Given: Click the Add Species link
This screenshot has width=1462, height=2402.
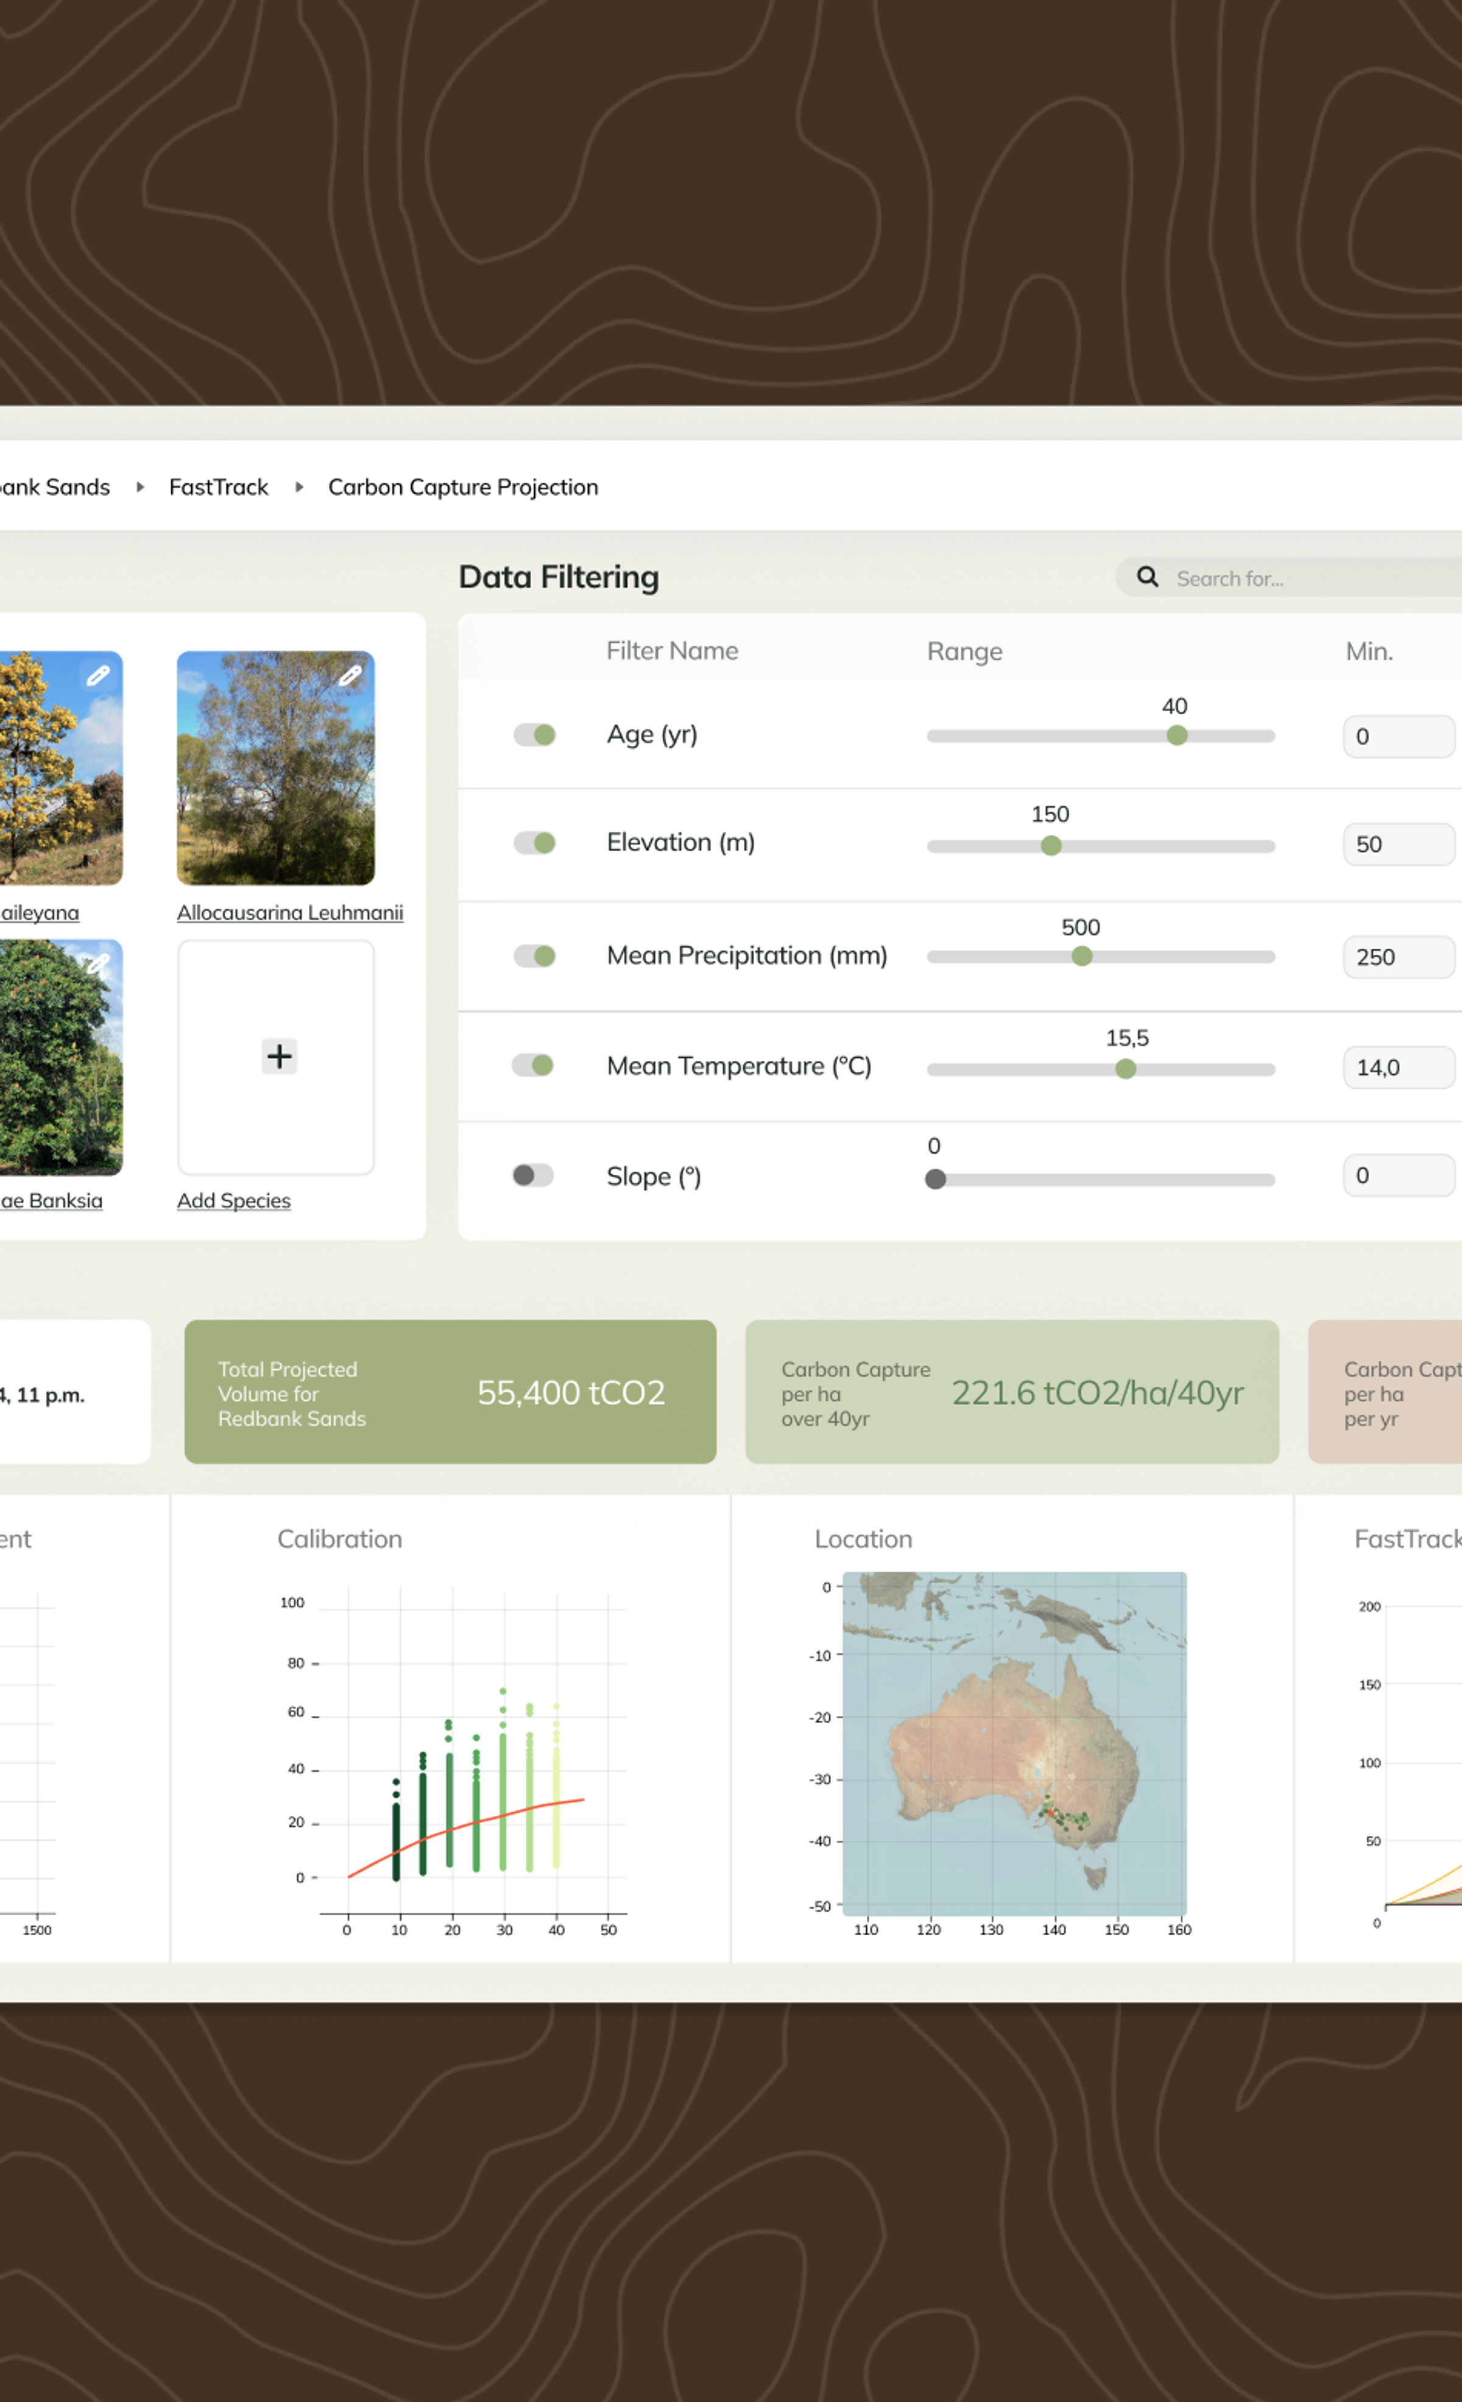Looking at the screenshot, I should click(234, 1201).
